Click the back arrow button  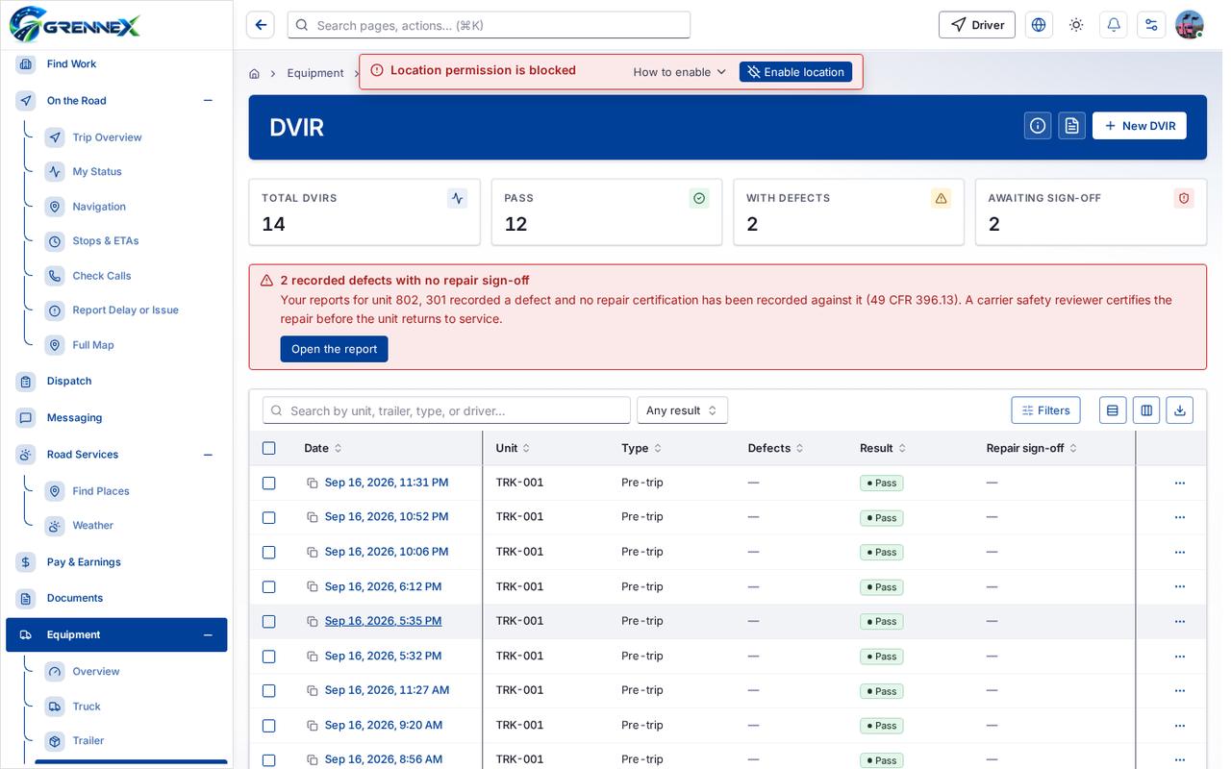pos(260,25)
